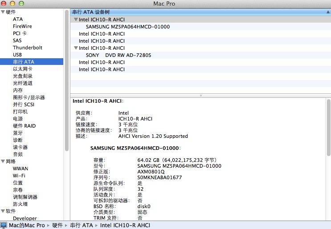
Task: Click the 串行 ATA segment in the path bar
Action: [82, 225]
